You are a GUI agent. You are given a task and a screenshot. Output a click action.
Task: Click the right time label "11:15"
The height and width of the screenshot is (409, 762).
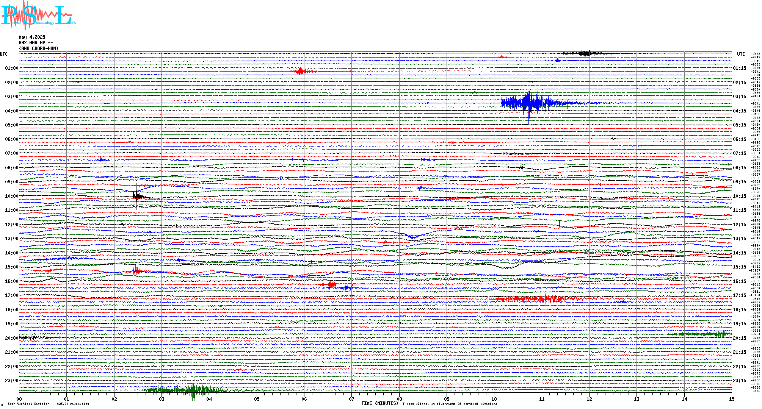740,211
